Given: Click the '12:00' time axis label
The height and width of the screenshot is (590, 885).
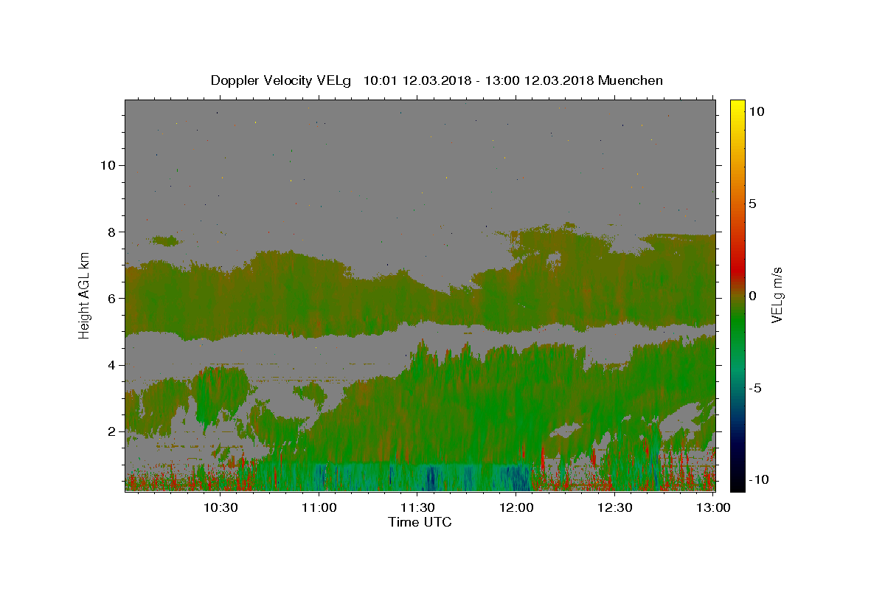Looking at the screenshot, I should coord(516,507).
